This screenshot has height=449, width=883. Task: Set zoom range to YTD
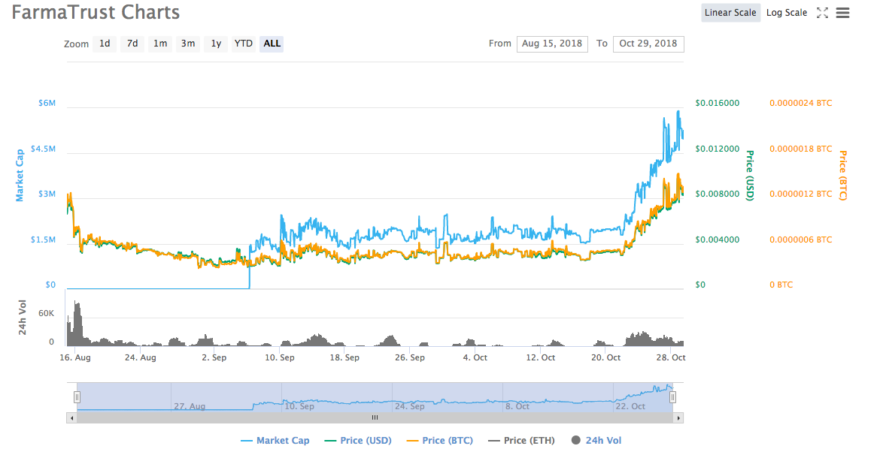click(x=243, y=44)
